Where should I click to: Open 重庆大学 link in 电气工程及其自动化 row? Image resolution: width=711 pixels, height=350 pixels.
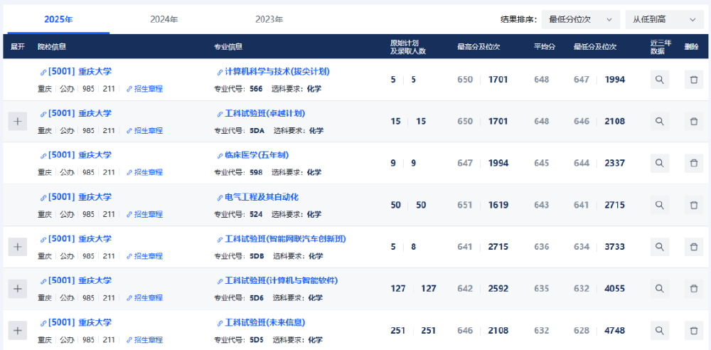pyautogui.click(x=76, y=197)
